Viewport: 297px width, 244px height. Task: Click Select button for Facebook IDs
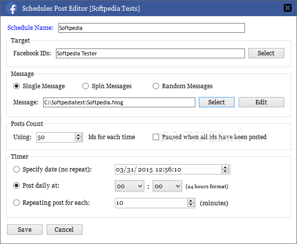(x=266, y=53)
